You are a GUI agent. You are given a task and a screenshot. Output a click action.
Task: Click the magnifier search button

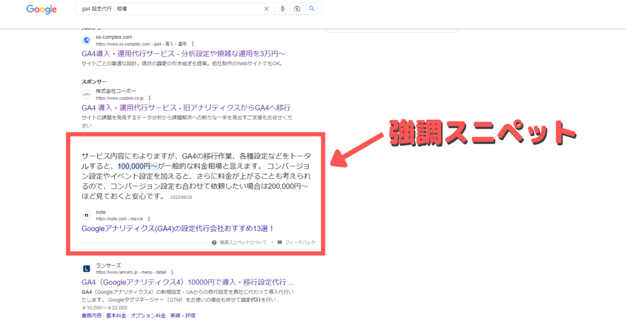(x=312, y=9)
